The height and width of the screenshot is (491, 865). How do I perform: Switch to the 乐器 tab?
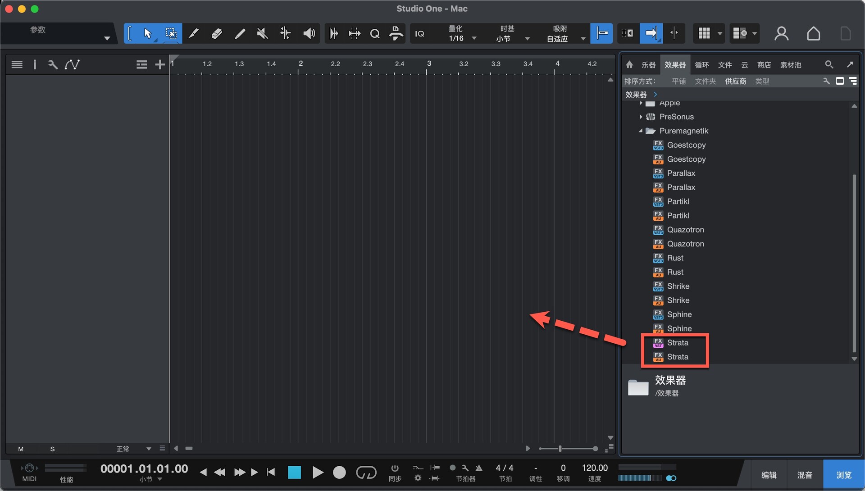(648, 65)
